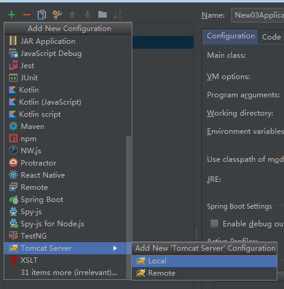Click the Working directory label
The image size is (284, 289).
tap(240, 113)
